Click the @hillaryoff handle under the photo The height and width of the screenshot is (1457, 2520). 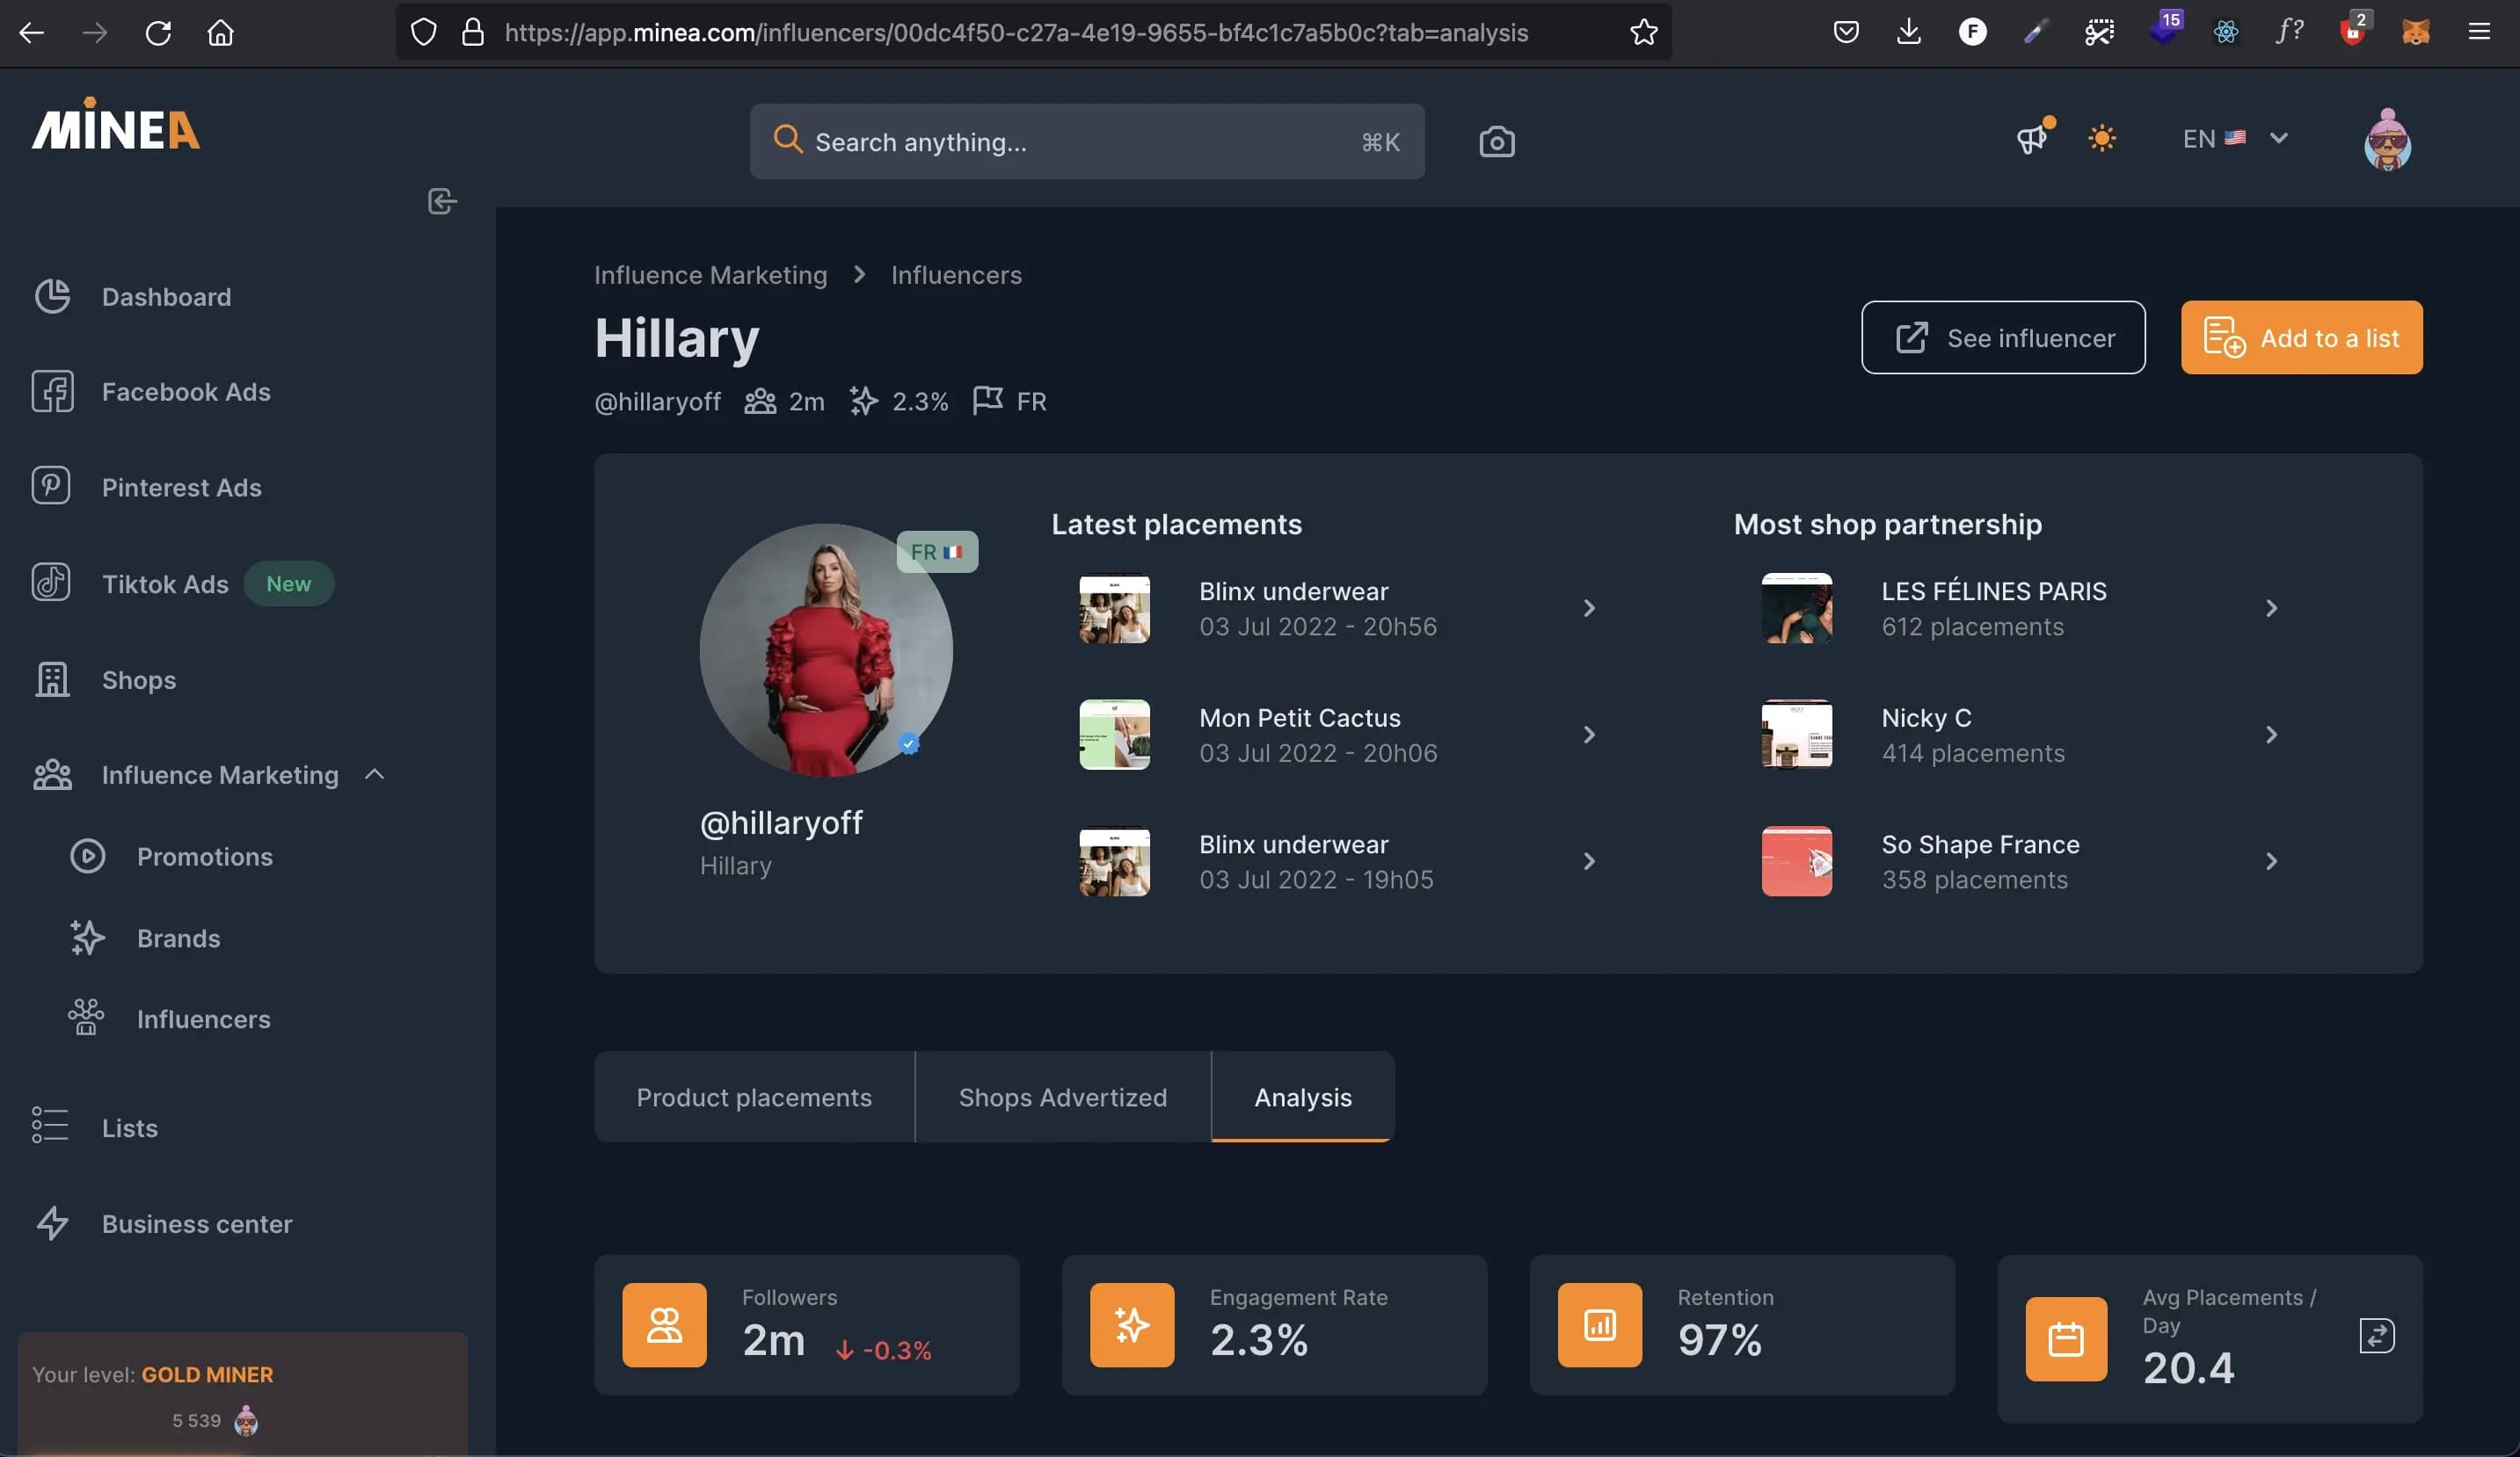coord(781,823)
